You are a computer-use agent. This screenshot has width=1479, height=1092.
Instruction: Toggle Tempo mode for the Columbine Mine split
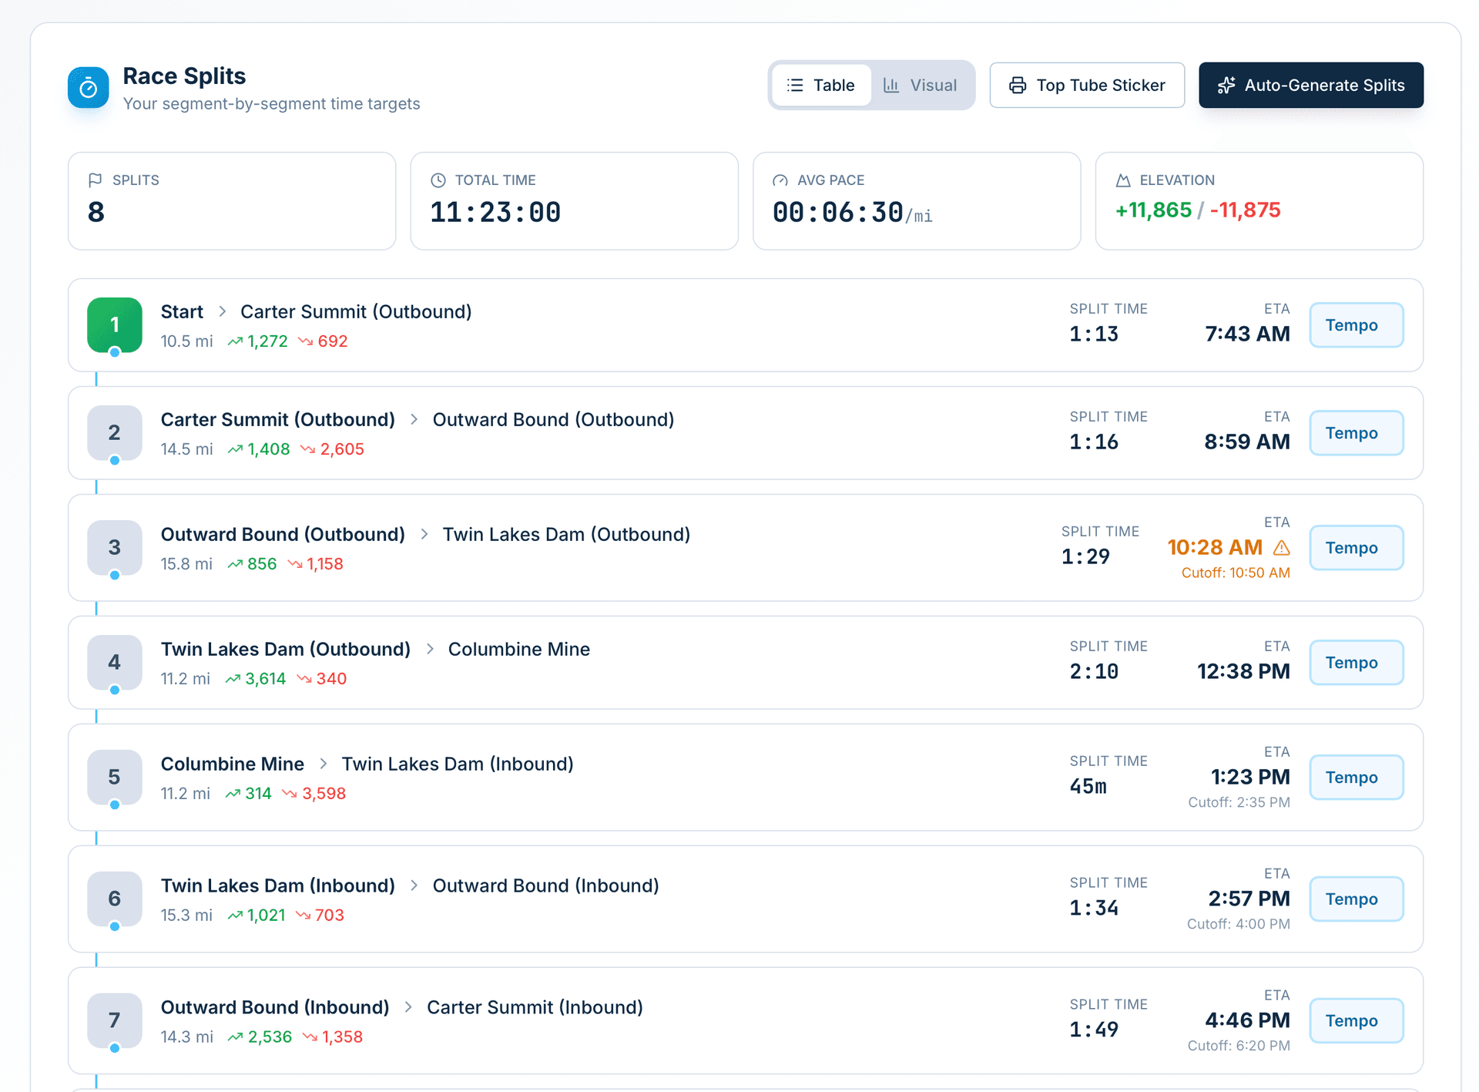[1356, 777]
